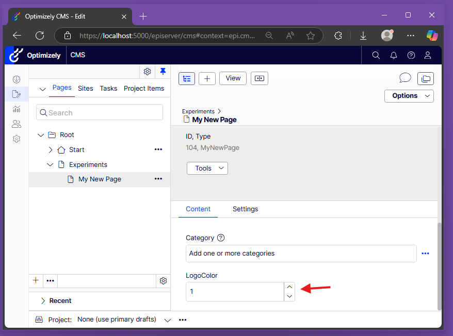Select the Settings tab
The height and width of the screenshot is (336, 453).
(245, 209)
